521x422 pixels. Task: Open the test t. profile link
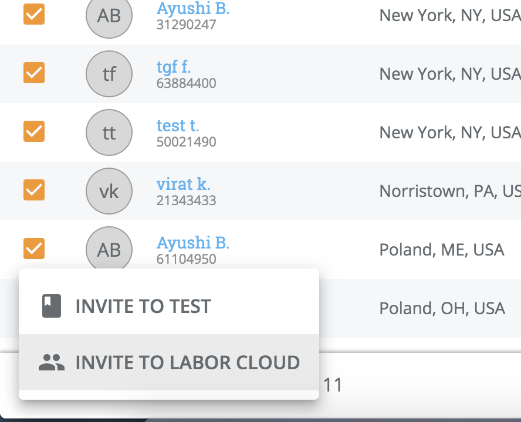pyautogui.click(x=178, y=125)
